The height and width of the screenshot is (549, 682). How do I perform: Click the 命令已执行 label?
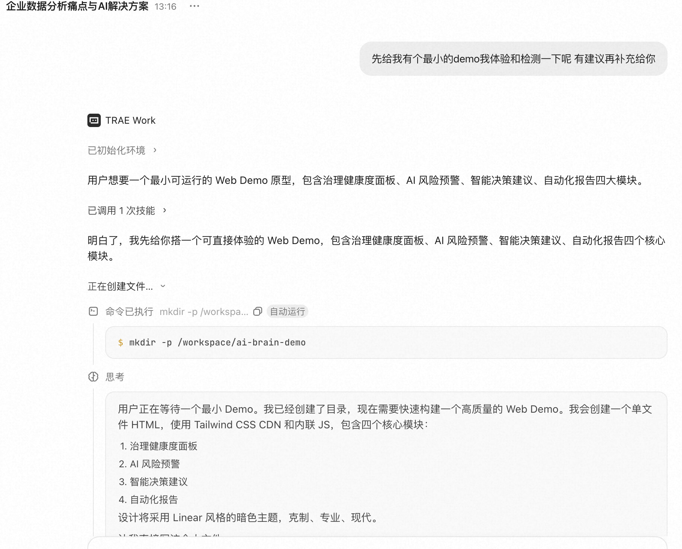(x=129, y=311)
